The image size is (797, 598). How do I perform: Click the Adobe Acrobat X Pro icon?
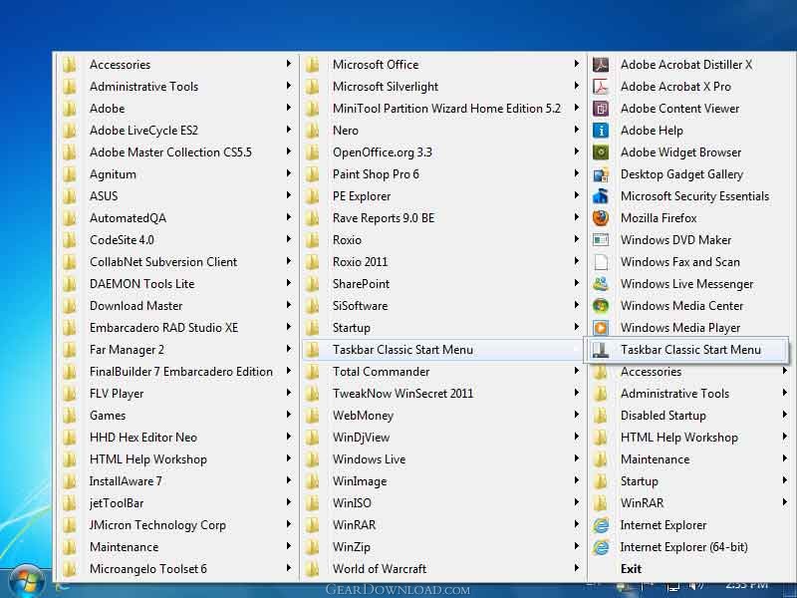coord(601,87)
